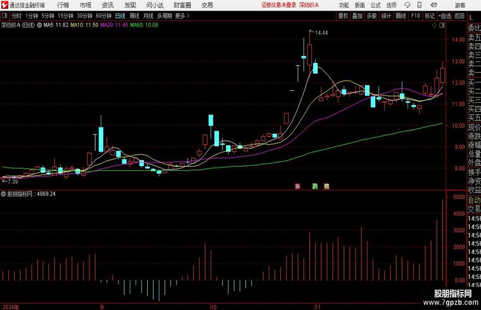Switch to 15分钟 period
The image size is (481, 310).
tap(66, 16)
